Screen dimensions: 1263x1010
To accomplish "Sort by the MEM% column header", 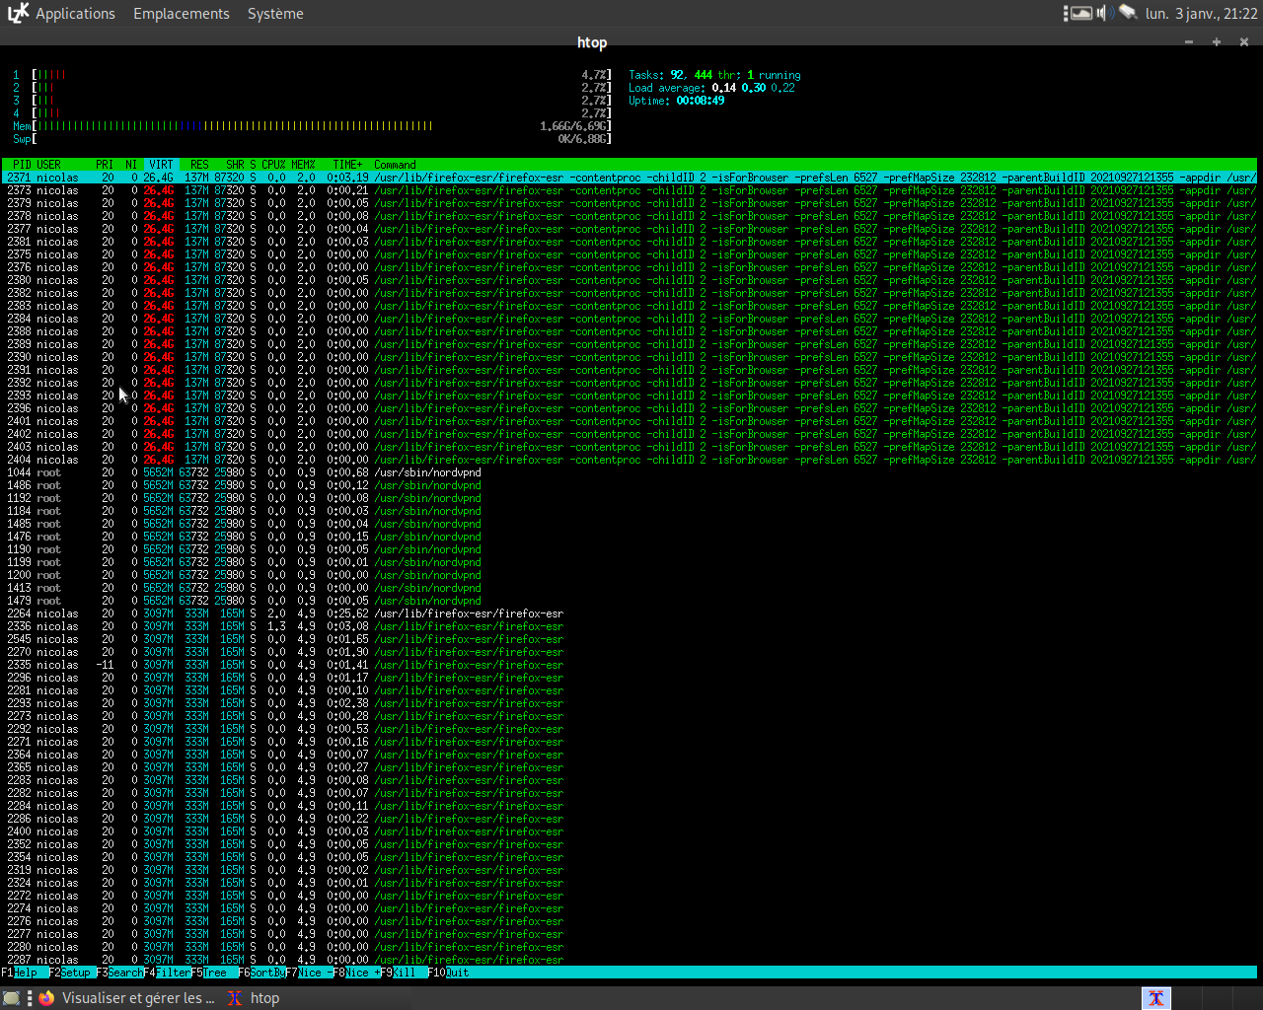I will [x=303, y=165].
